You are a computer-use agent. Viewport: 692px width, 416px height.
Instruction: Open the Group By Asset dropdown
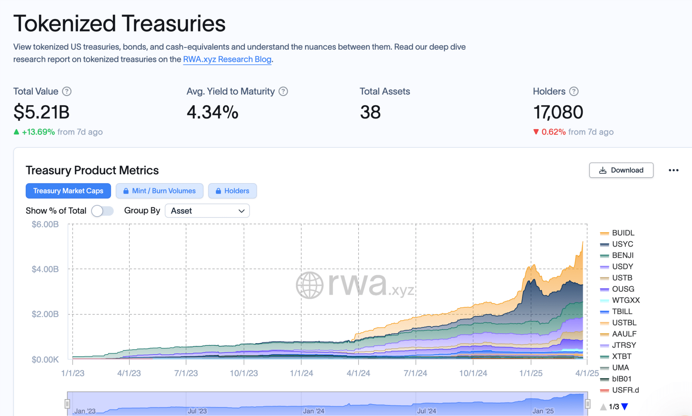207,211
